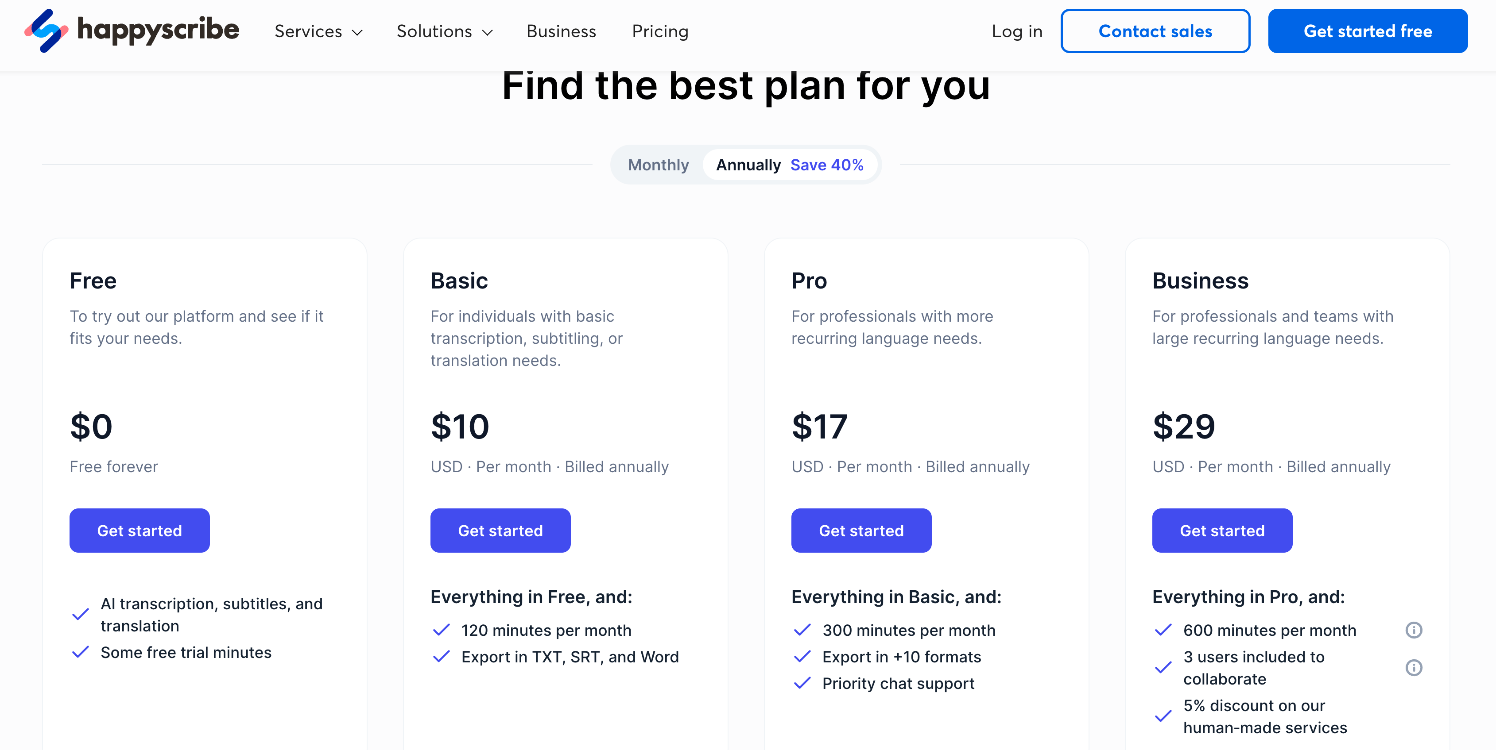Click the info icon next to 3 users included
This screenshot has height=750, width=1496.
1415,668
